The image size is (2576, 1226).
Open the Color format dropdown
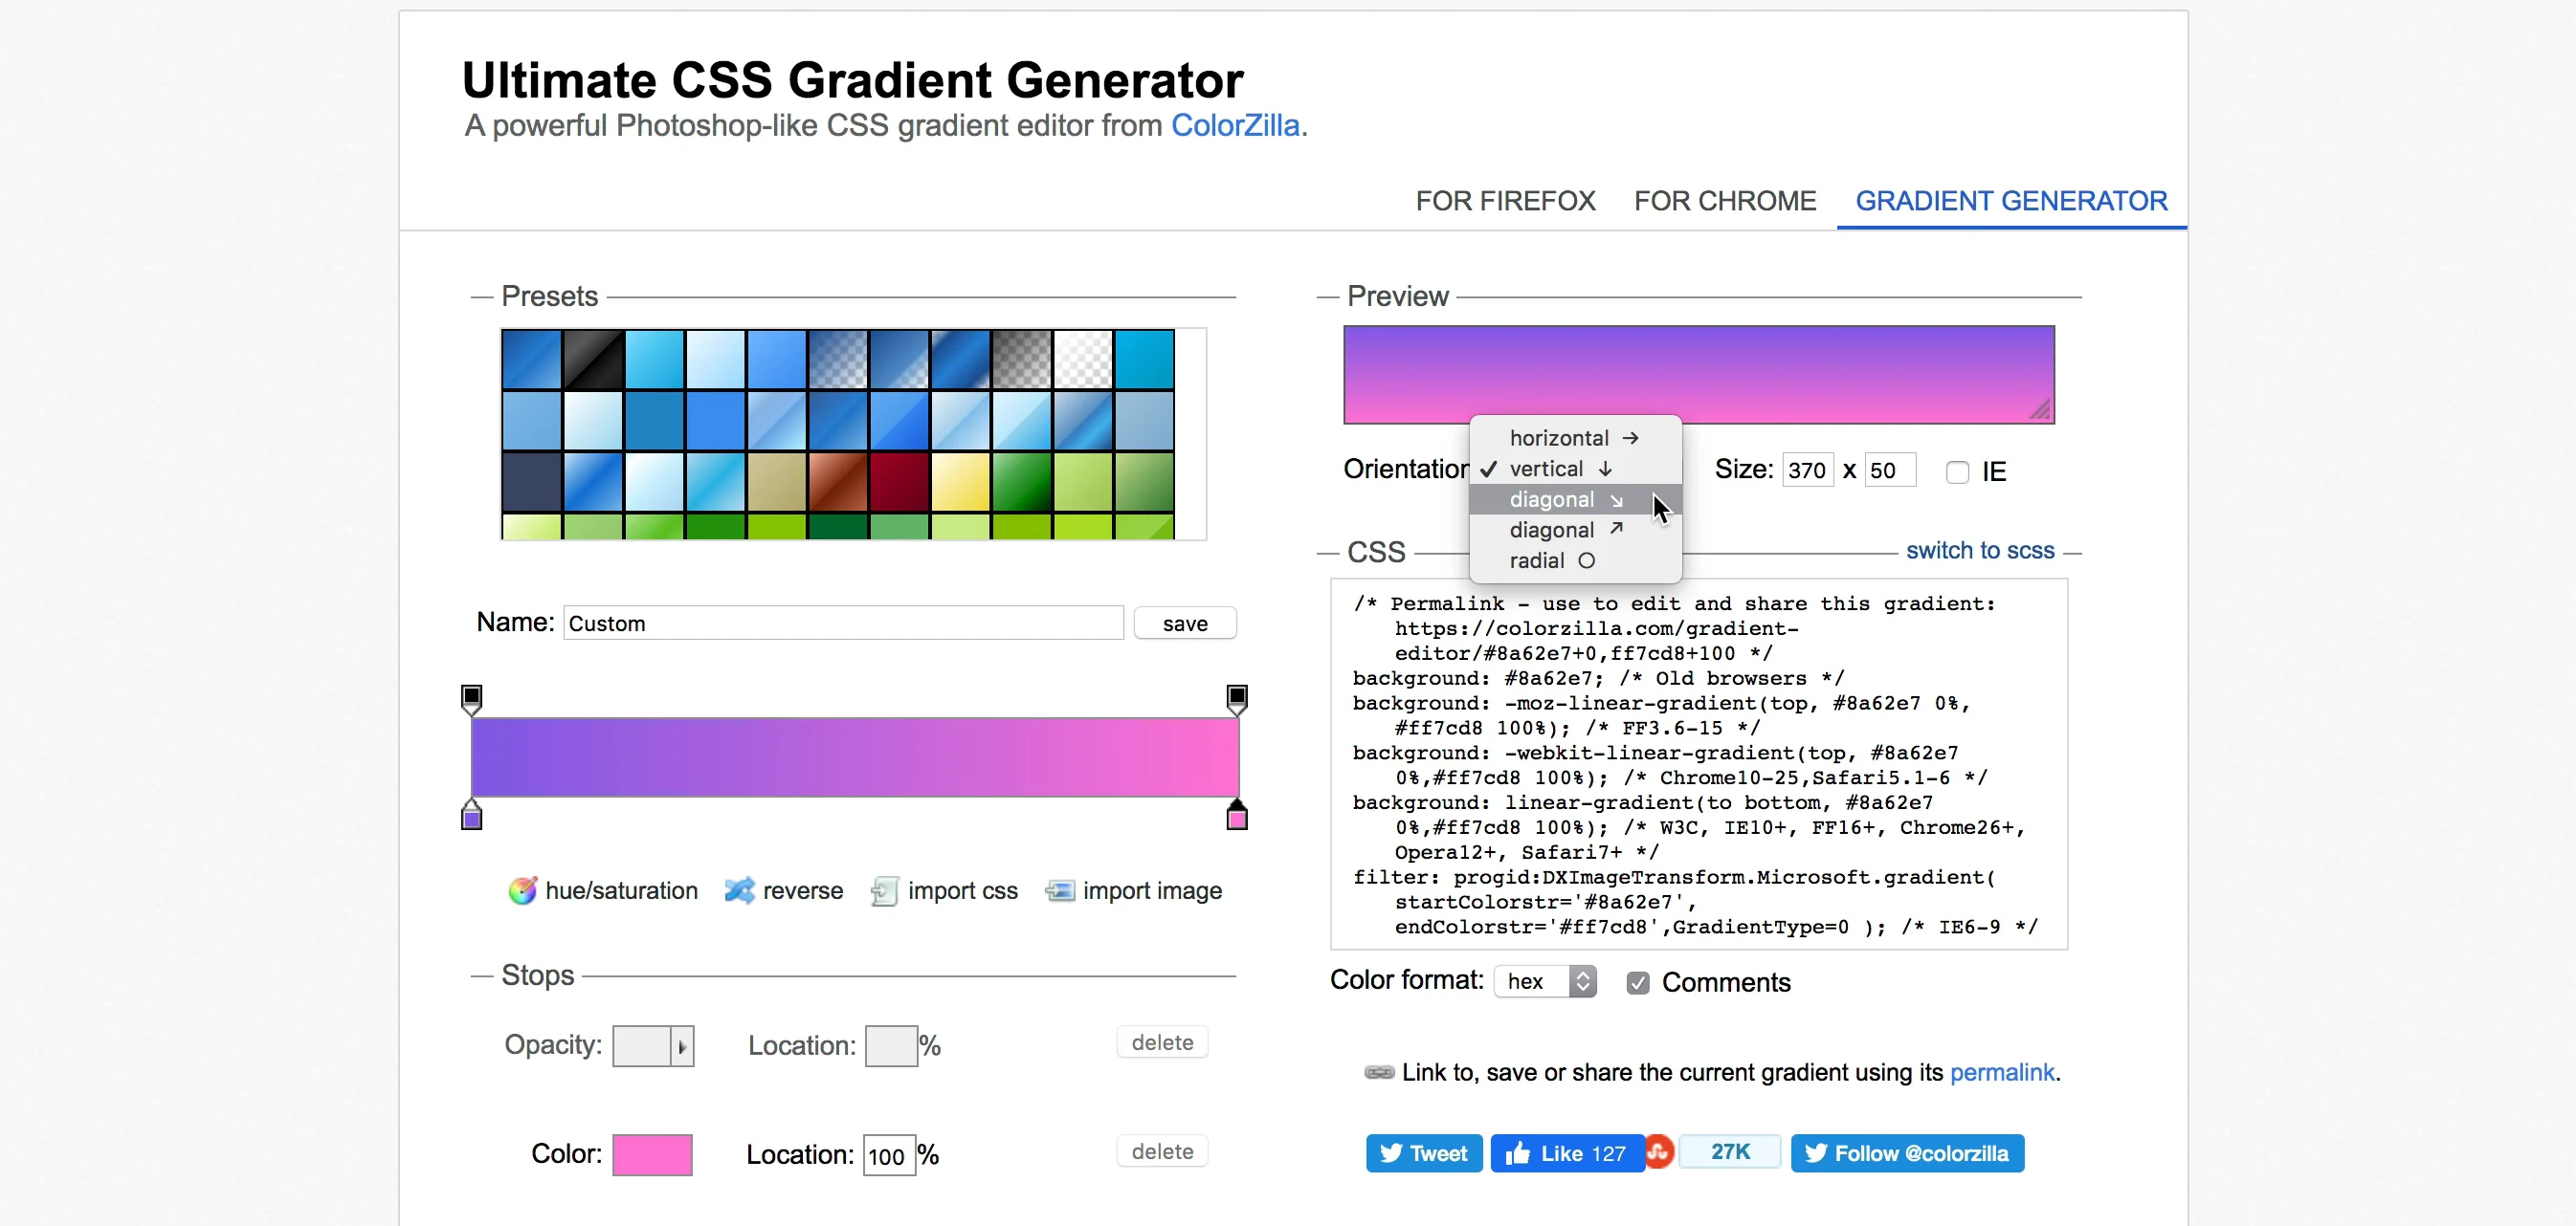(1545, 982)
